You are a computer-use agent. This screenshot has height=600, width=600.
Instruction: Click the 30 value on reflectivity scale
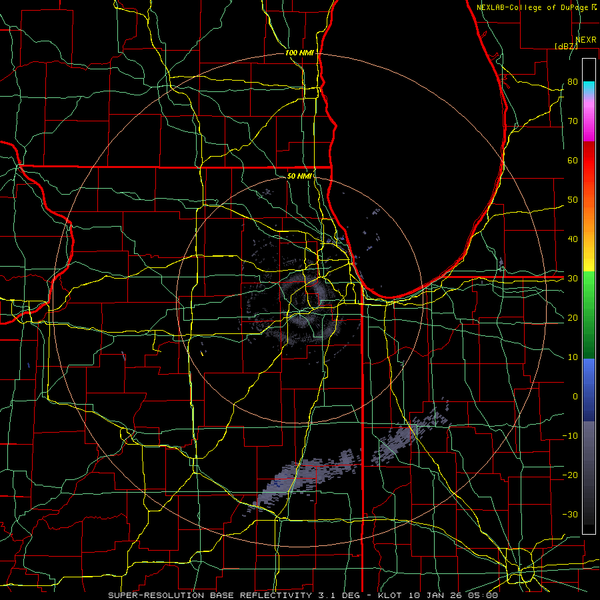click(573, 279)
